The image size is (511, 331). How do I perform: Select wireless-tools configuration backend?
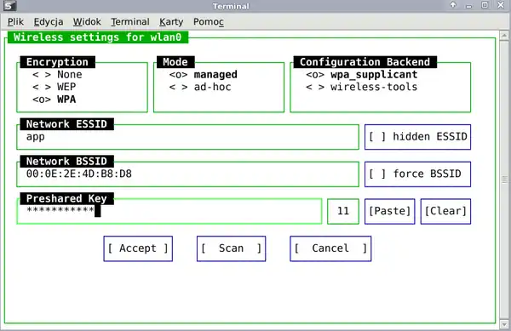361,87
